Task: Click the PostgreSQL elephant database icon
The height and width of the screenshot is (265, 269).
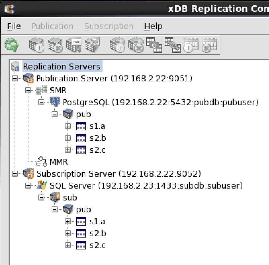Action: pos(55,102)
